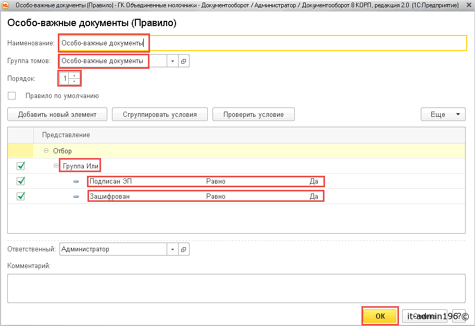Uncheck the Подписан ЭП condition checkbox
Viewport: 475px width, 326px height.
(x=21, y=182)
